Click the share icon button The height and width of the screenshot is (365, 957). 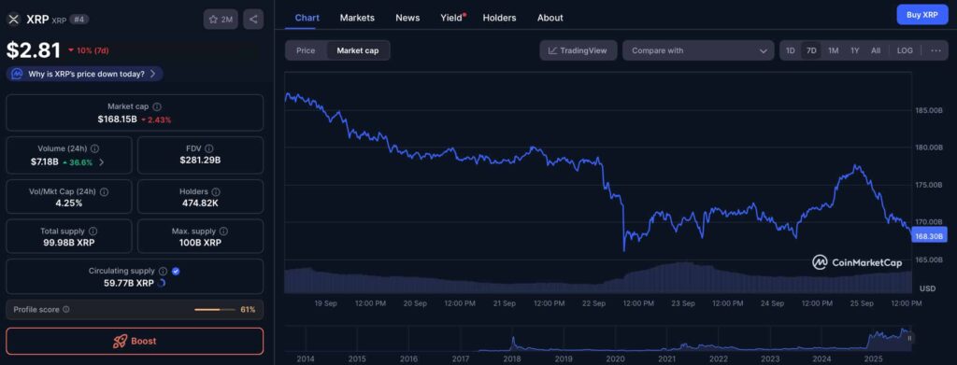pos(253,20)
